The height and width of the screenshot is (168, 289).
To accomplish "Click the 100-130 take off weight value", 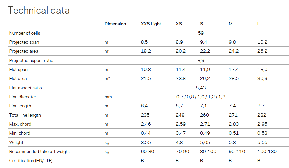I will [267, 152].
